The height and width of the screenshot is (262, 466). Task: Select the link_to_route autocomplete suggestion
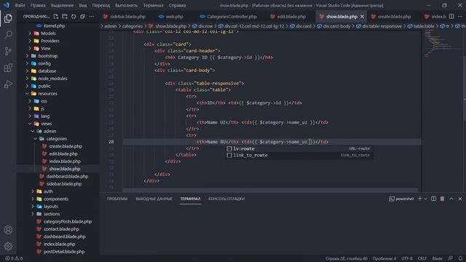tap(299, 155)
